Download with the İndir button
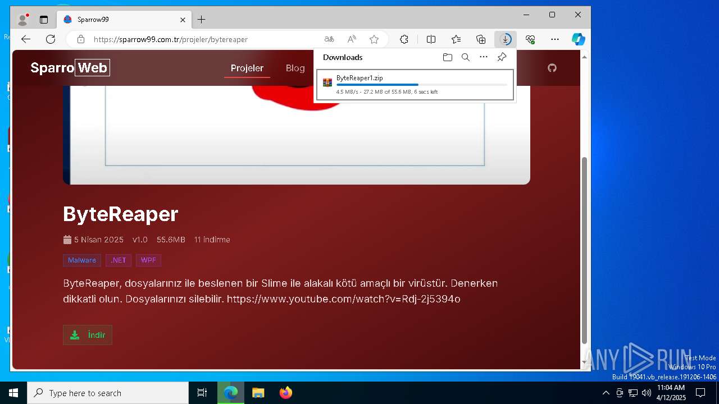719x404 pixels. pyautogui.click(x=88, y=335)
